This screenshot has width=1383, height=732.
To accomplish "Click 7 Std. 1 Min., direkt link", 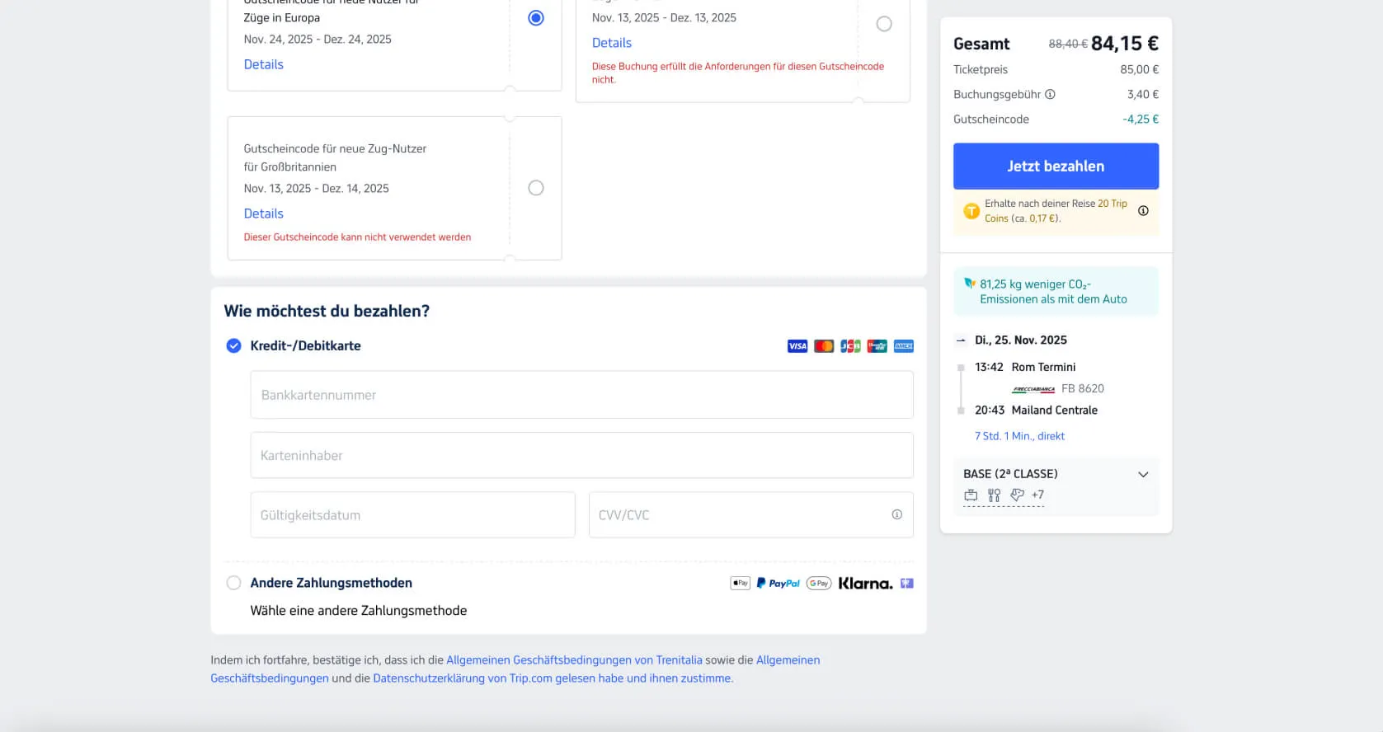I will pos(1019,436).
